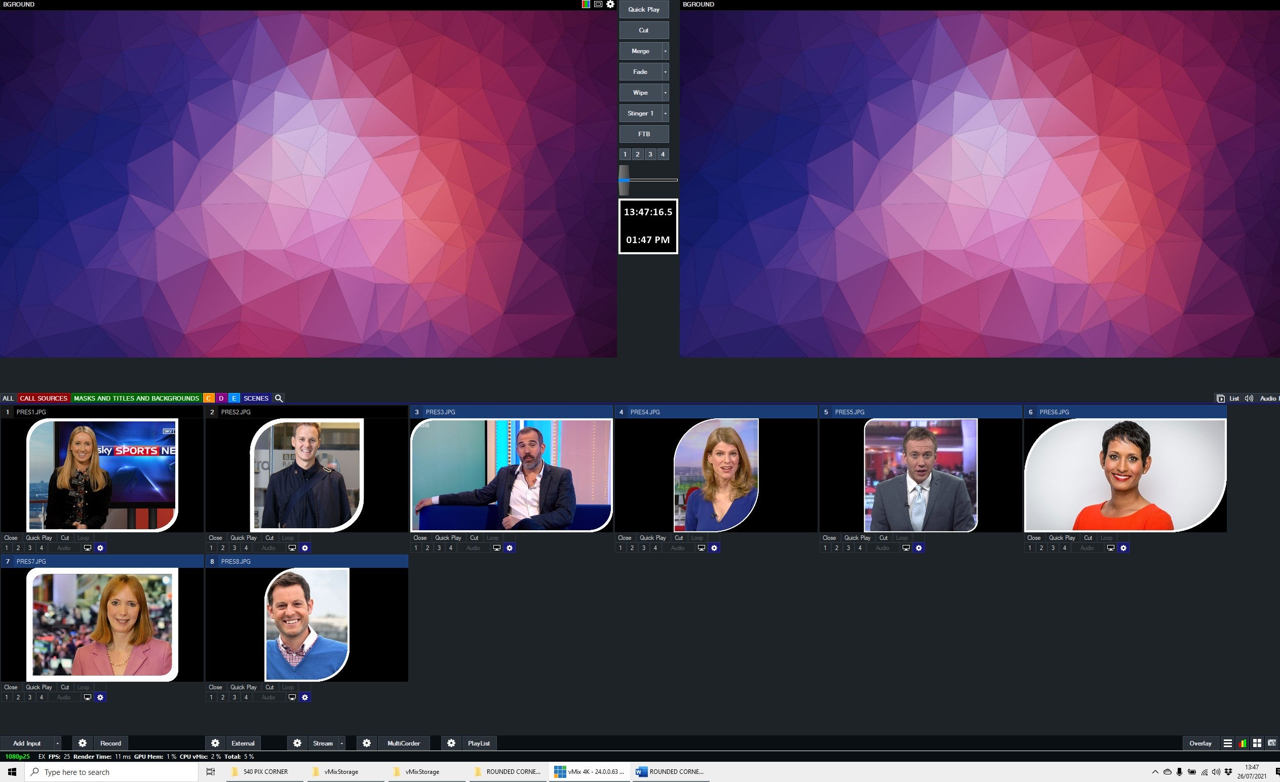Toggle Loop on the PRES3.JPG input
This screenshot has width=1280, height=782.
coord(492,537)
